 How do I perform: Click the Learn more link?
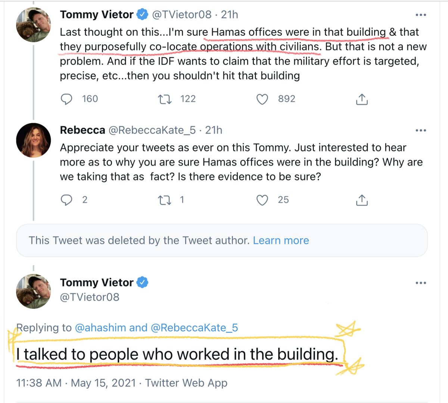[x=281, y=240]
